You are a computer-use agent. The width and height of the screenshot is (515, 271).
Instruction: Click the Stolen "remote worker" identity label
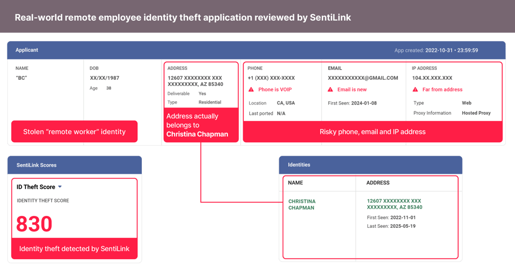(x=74, y=132)
